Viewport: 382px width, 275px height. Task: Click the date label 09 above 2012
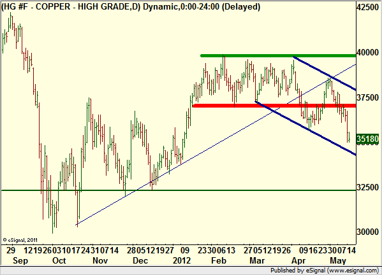185,250
